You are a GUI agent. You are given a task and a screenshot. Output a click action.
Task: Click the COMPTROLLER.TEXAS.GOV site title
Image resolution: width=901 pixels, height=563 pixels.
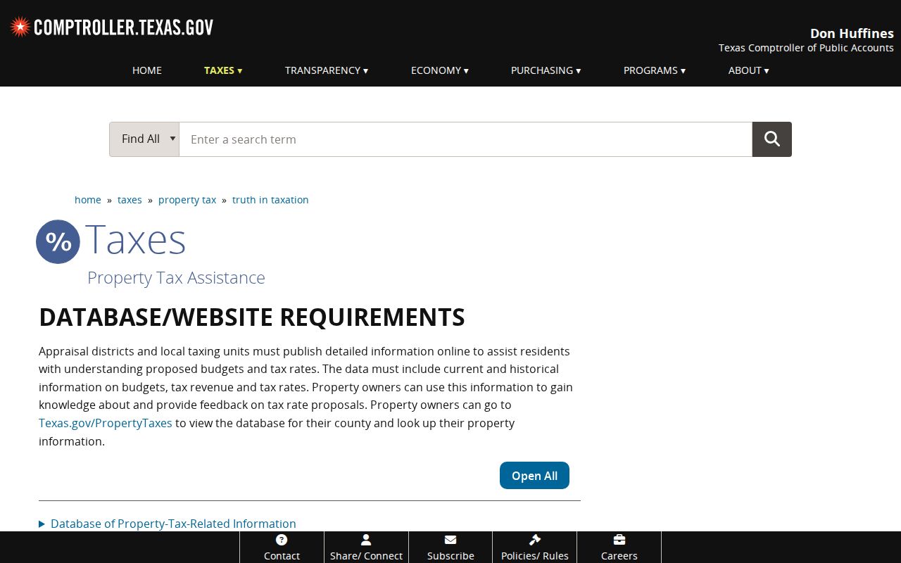point(124,27)
